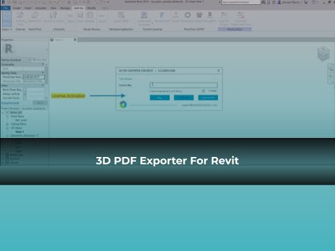The image size is (335, 251).
Task: Click the Format Converter panel label
Action: coord(153,29)
